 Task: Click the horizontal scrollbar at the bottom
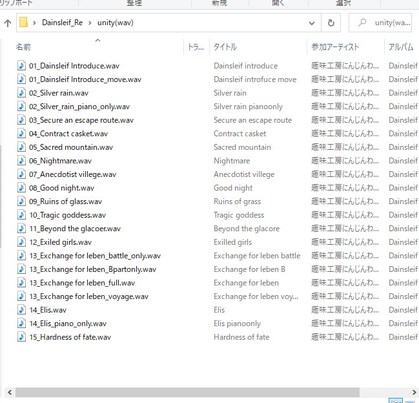(x=187, y=392)
